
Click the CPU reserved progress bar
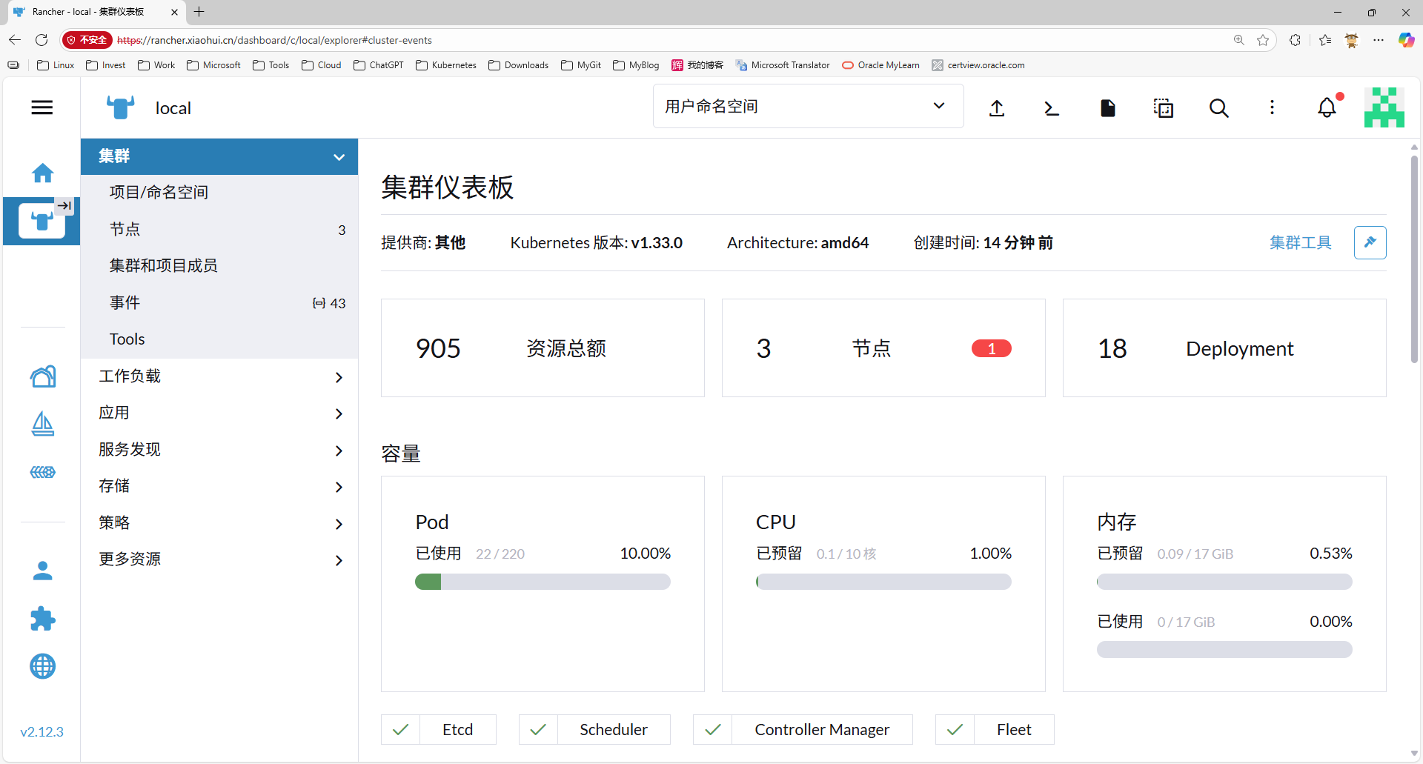[883, 582]
